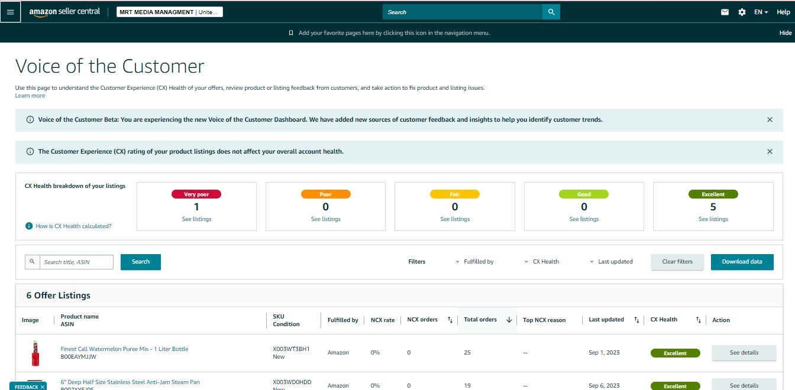Click the Top NCX reason column header
The image size is (795, 390).
coord(544,320)
